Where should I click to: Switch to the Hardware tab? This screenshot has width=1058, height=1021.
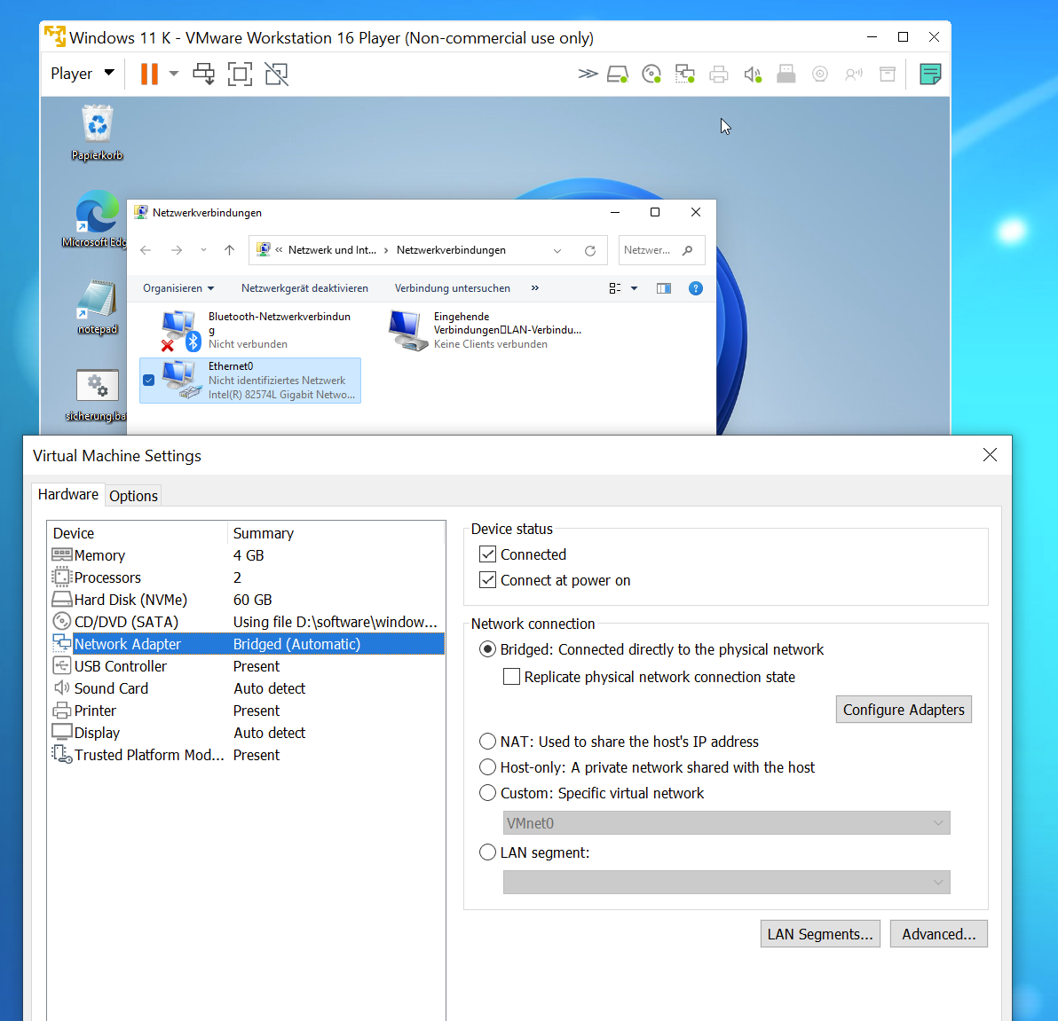tap(68, 494)
